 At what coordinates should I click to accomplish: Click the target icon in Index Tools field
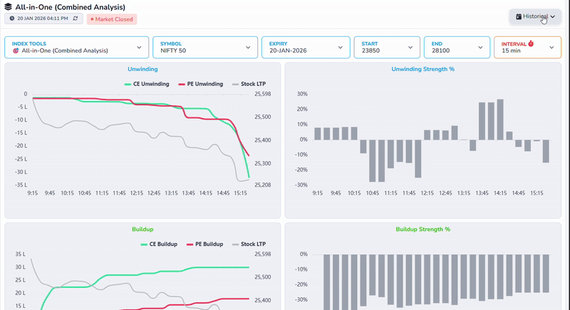pos(16,51)
